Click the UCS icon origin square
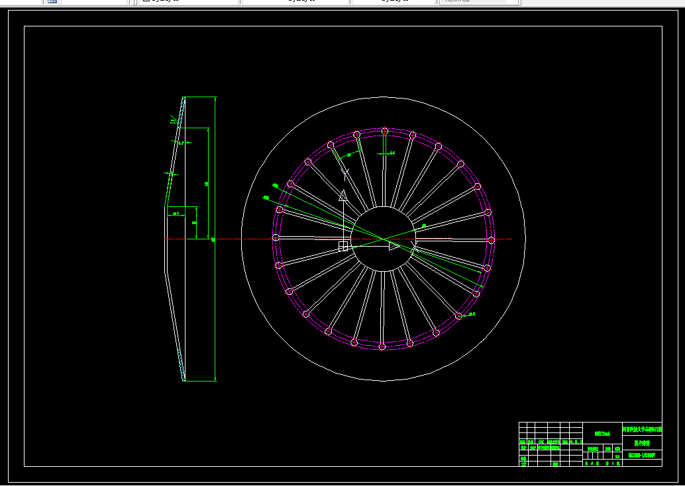Image resolution: width=685 pixels, height=486 pixels. point(343,247)
